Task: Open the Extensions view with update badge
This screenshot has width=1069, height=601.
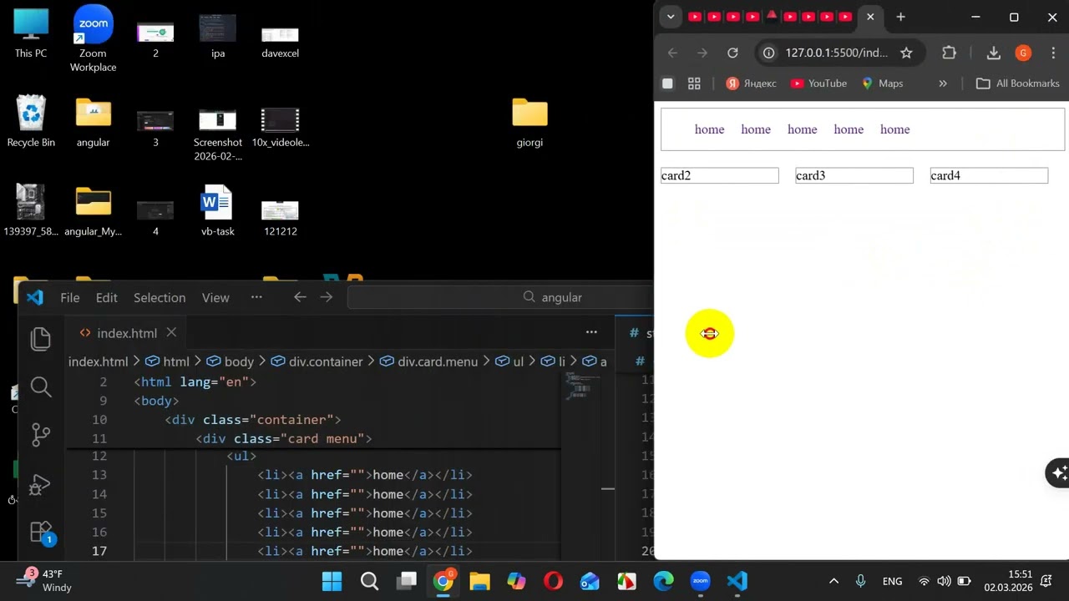Action: (x=41, y=533)
